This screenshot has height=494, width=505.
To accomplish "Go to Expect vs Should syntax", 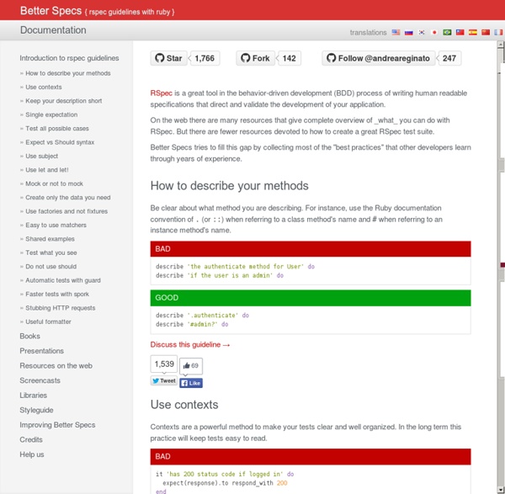I will click(x=60, y=142).
